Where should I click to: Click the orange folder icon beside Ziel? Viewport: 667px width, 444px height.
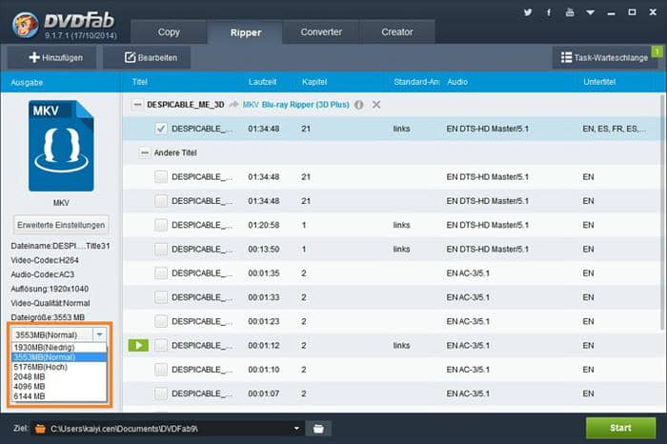[40, 428]
